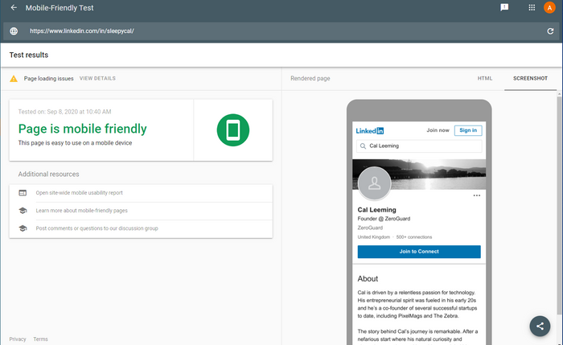The height and width of the screenshot is (345, 563).
Task: Open VIEW DETAILS for loading issues
Action: click(97, 78)
